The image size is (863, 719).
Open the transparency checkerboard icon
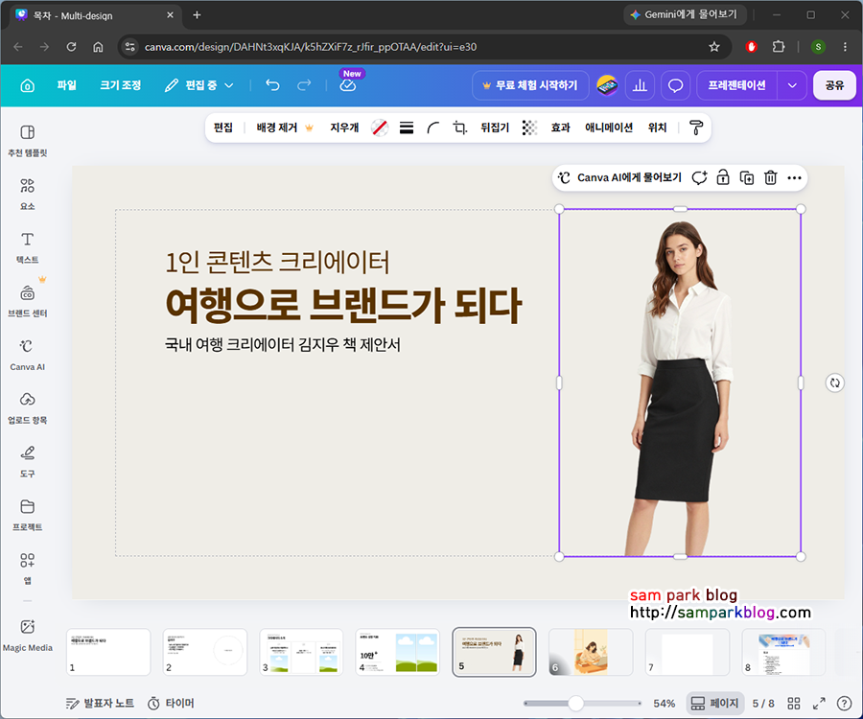(529, 128)
